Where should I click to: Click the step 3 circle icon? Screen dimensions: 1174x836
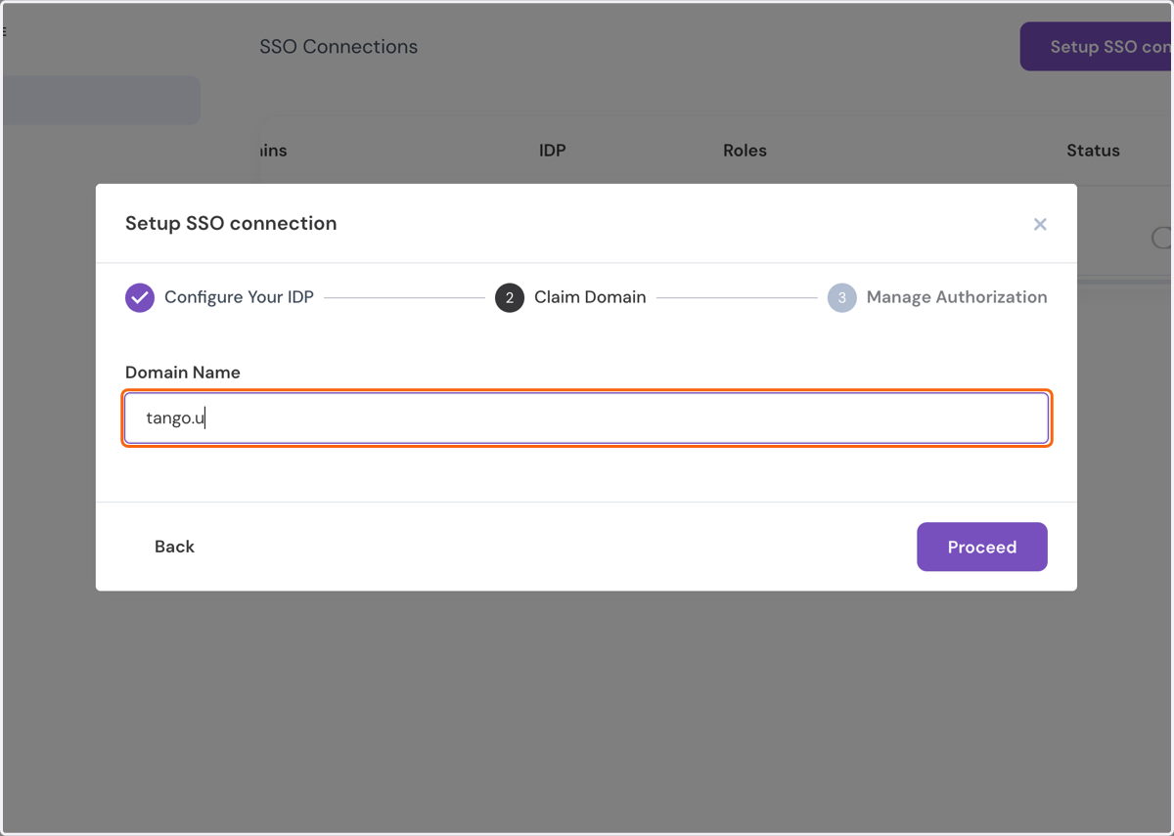841,297
